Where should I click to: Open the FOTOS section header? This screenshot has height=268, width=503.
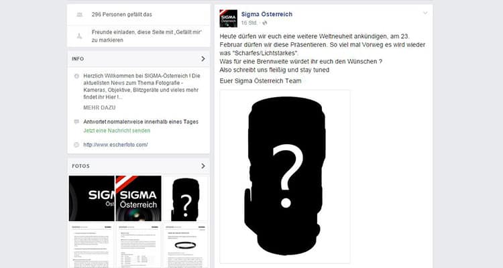(x=139, y=166)
